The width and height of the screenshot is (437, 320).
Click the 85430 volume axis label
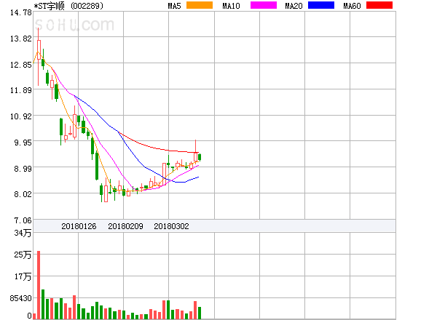(21, 298)
